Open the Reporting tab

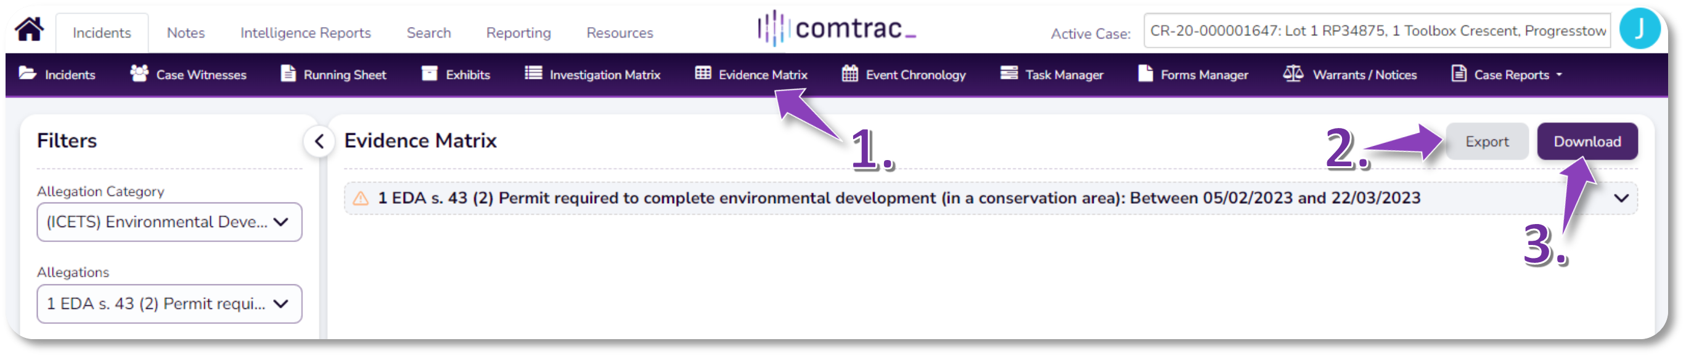tap(518, 33)
